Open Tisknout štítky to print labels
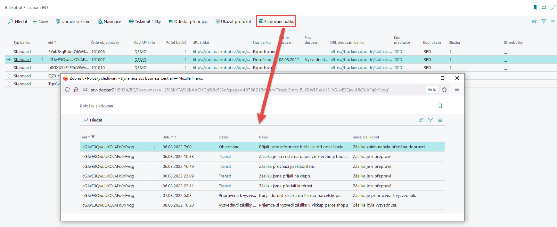This screenshot has width=557, height=227. tap(145, 21)
